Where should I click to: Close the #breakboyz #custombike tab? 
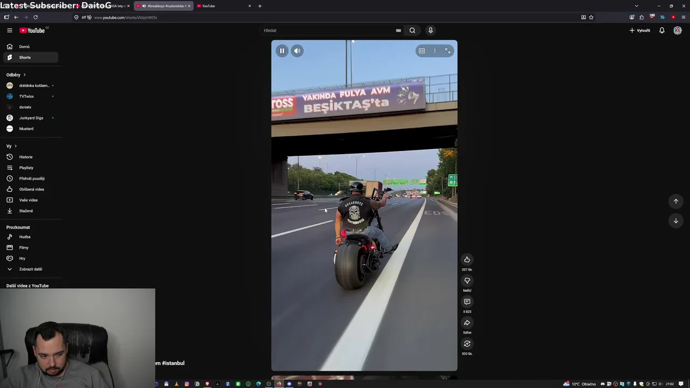point(189,6)
